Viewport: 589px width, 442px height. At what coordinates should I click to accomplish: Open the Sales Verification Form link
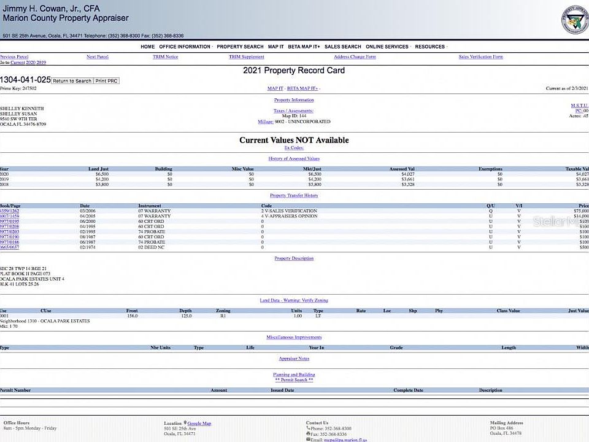click(480, 56)
